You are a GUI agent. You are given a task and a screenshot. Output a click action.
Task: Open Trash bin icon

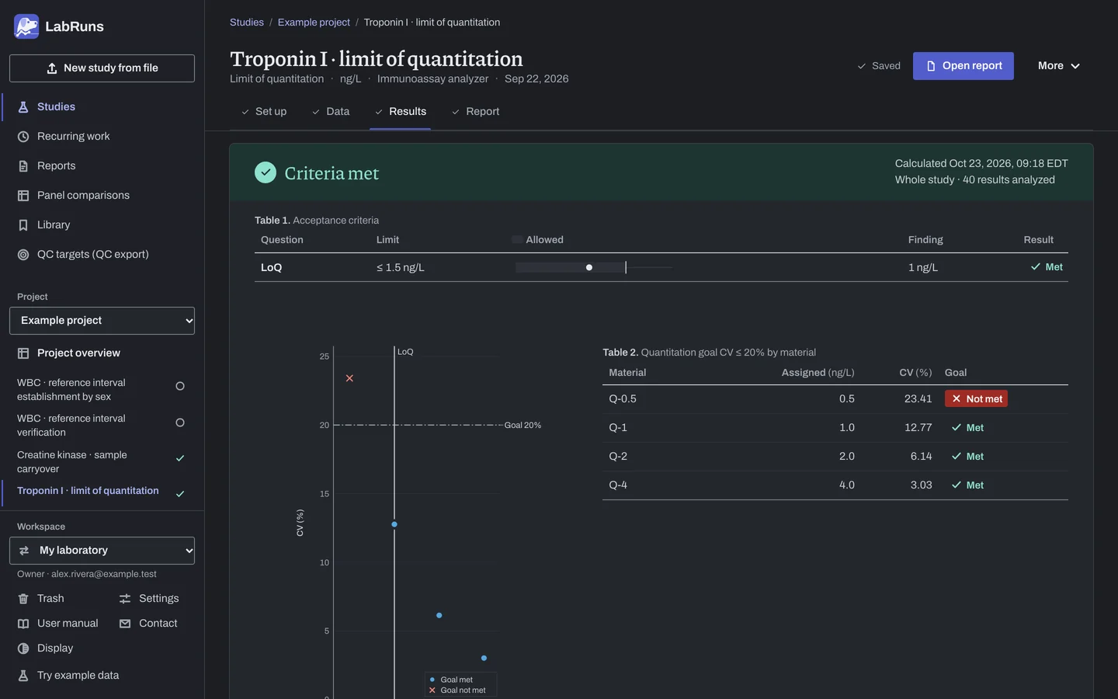tap(23, 599)
